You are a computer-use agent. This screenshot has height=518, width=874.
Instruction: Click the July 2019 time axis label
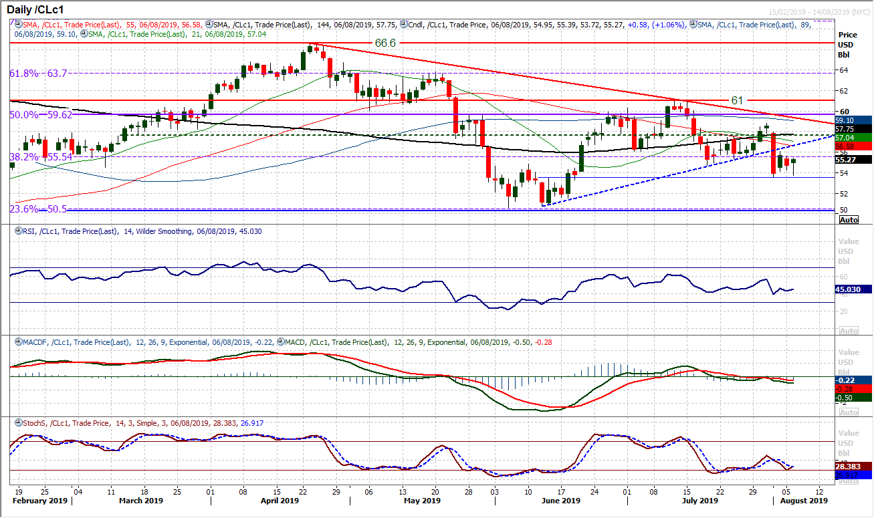coord(699,501)
